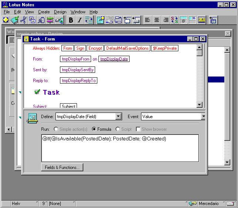238x208 pixels.
Task: Click the page header layout toolbar icon
Action: pos(192,20)
